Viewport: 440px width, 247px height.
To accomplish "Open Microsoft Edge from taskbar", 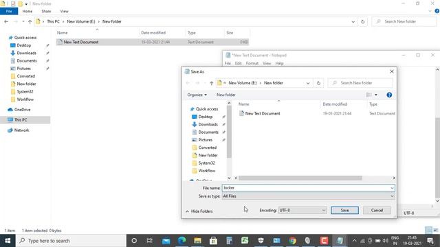I will 181,241.
